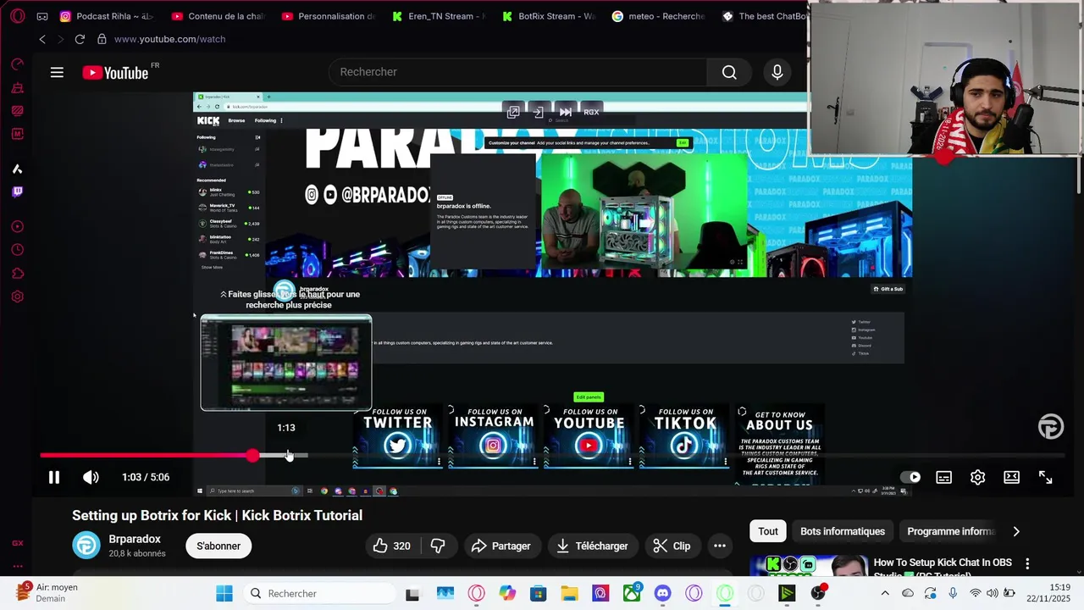The image size is (1084, 610).
Task: Open Aria AI in Opera sidebar
Action: 17,169
